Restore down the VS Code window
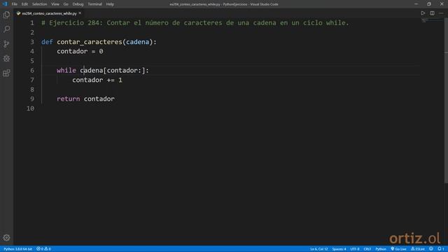The height and width of the screenshot is (252, 448). click(x=429, y=4)
